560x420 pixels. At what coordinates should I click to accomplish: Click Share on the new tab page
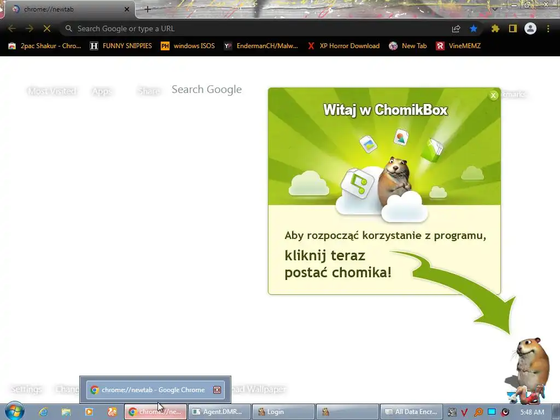pyautogui.click(x=149, y=91)
